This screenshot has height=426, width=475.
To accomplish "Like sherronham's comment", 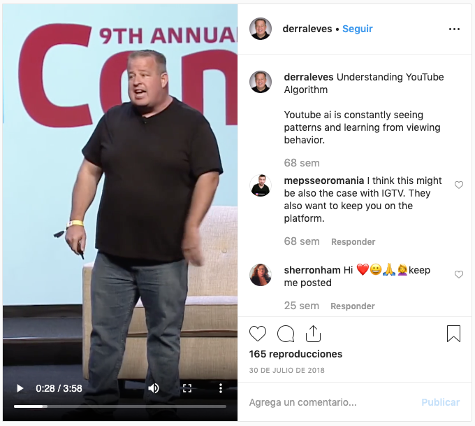I will (459, 274).
